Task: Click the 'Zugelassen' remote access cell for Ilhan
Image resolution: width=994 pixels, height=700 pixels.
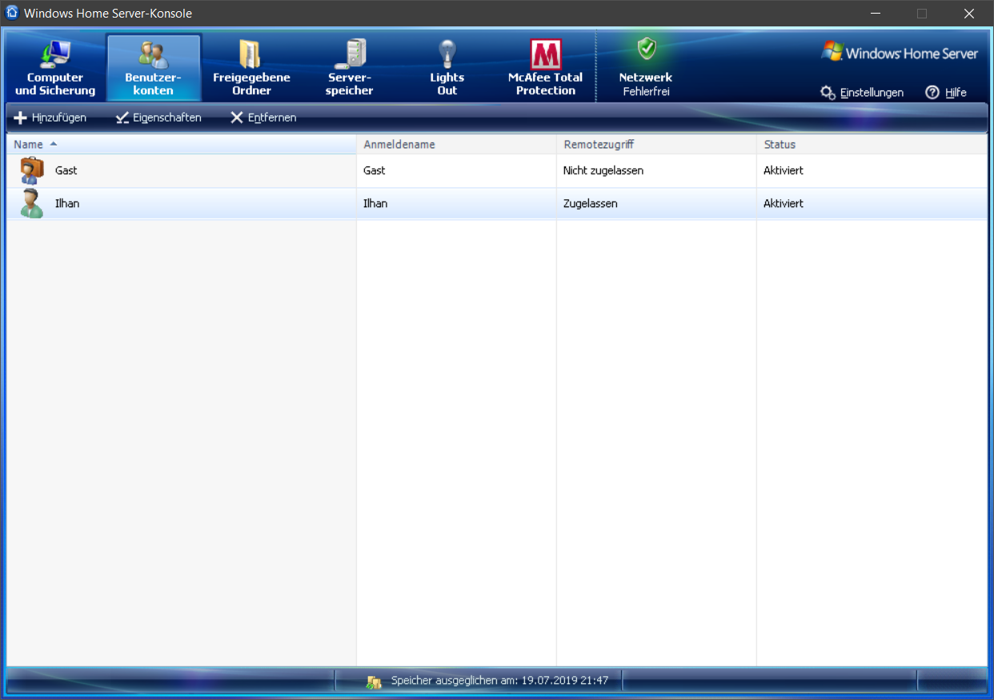Action: (x=656, y=203)
